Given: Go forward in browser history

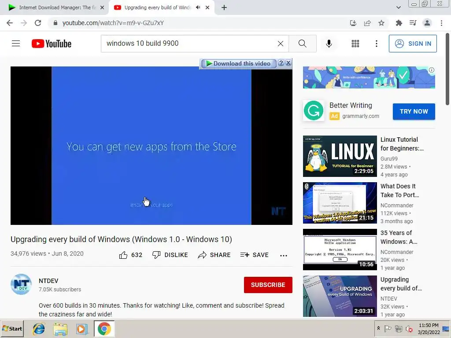Looking at the screenshot, I should coord(24,23).
